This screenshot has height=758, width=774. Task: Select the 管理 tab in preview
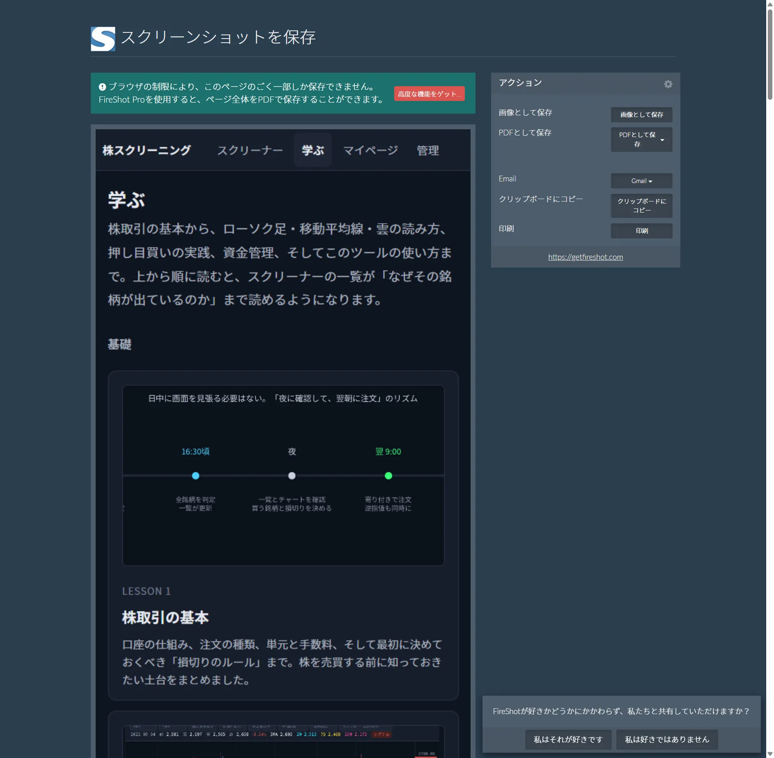[428, 151]
